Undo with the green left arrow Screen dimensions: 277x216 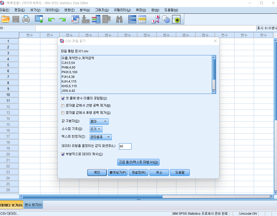pyautogui.click(x=52, y=19)
